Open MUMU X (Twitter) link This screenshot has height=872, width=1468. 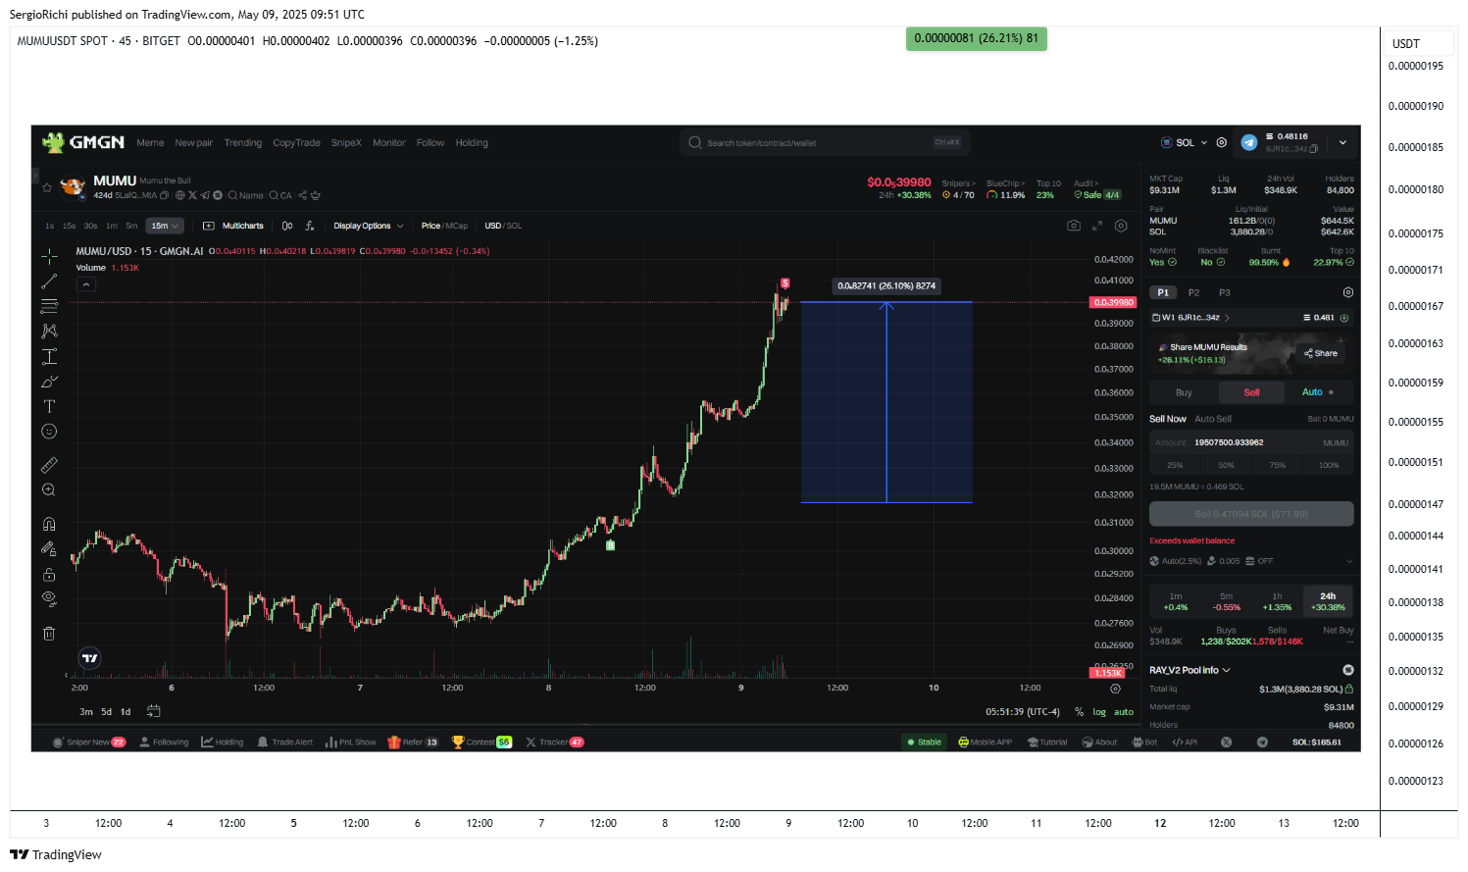[192, 195]
